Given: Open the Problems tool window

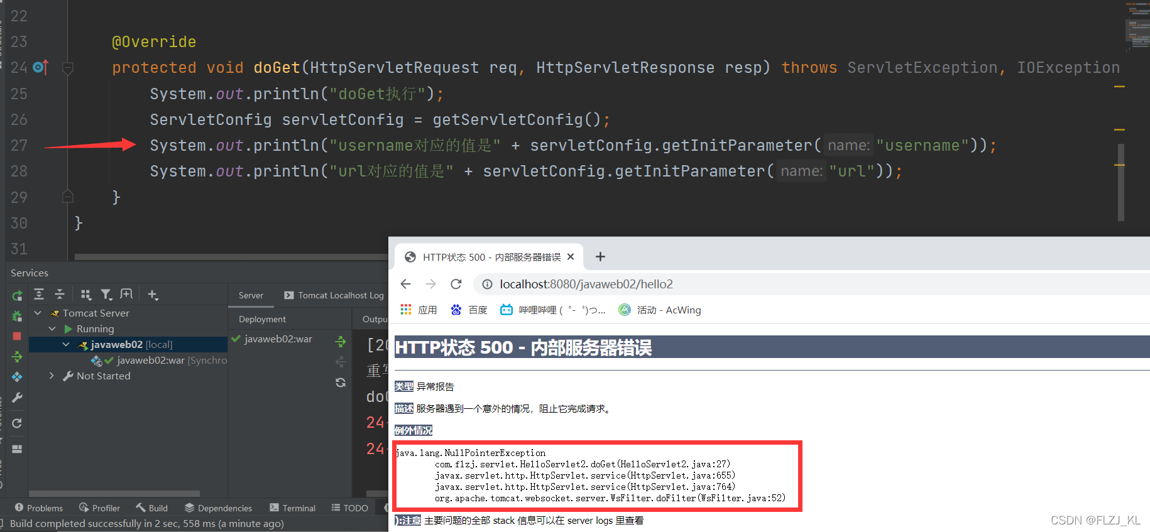Looking at the screenshot, I should click(x=38, y=508).
